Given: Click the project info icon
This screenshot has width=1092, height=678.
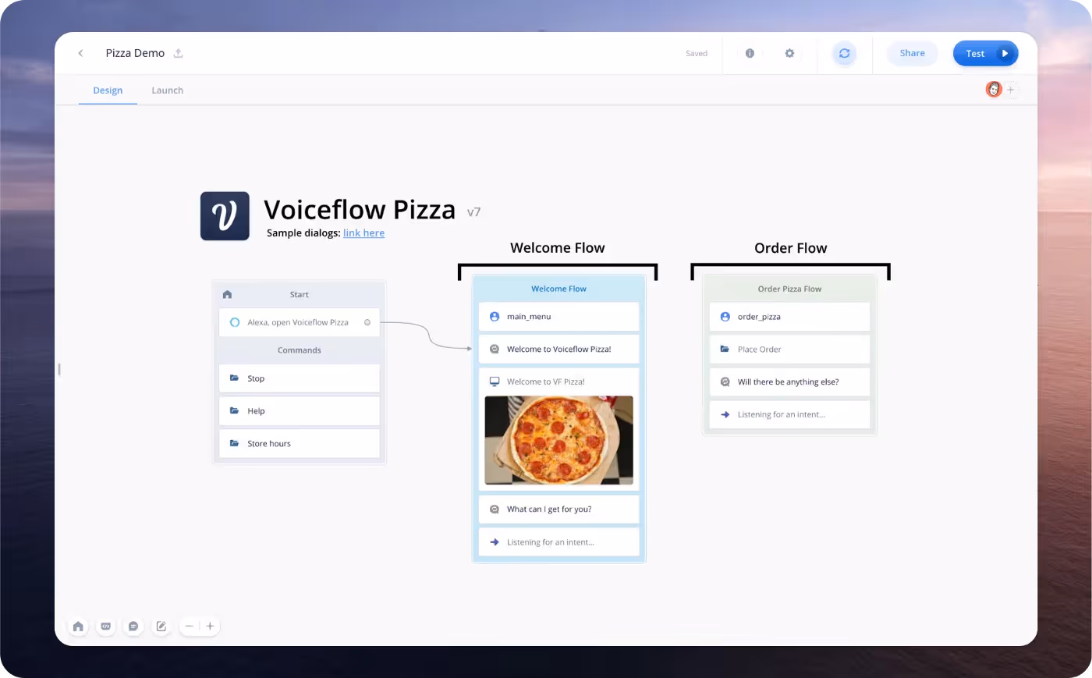Looking at the screenshot, I should tap(750, 54).
